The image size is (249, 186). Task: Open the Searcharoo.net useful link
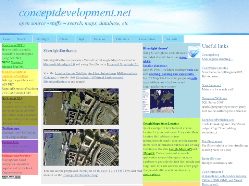211,85
